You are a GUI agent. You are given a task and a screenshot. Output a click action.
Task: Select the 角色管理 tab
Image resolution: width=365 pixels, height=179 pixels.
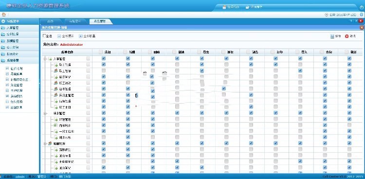coord(100,21)
